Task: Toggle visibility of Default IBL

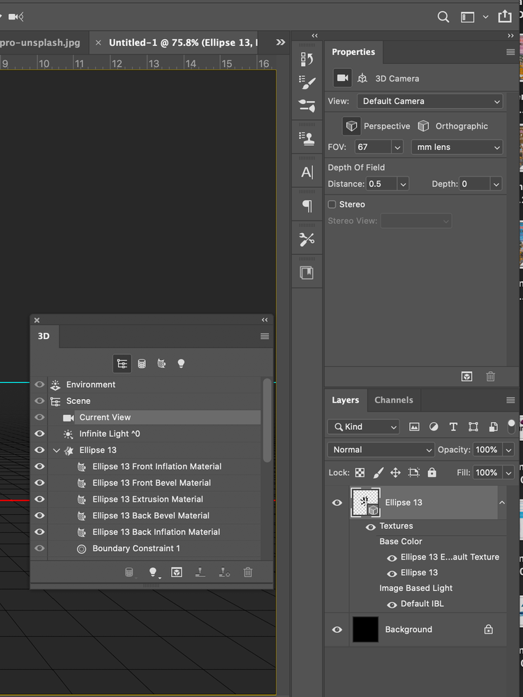Action: pyautogui.click(x=392, y=604)
